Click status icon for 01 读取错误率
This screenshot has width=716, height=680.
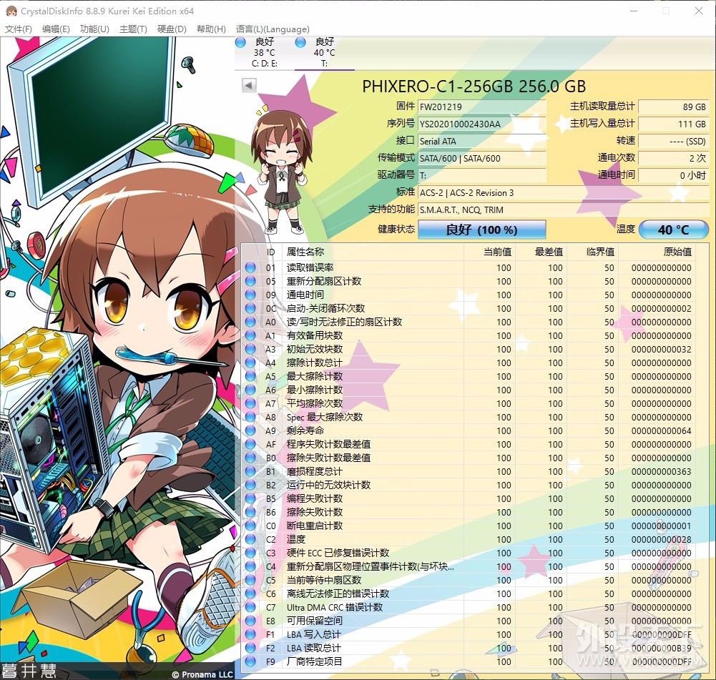[x=250, y=268]
